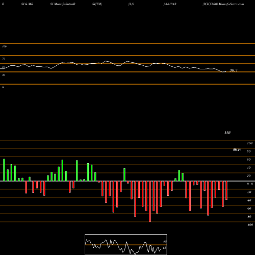Click the 'SI(TM)' header label

point(97,4)
